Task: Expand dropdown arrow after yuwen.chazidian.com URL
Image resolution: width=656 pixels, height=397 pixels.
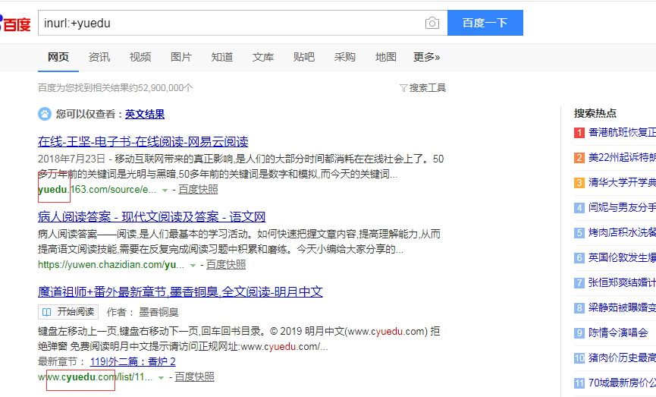Action: [x=193, y=265]
